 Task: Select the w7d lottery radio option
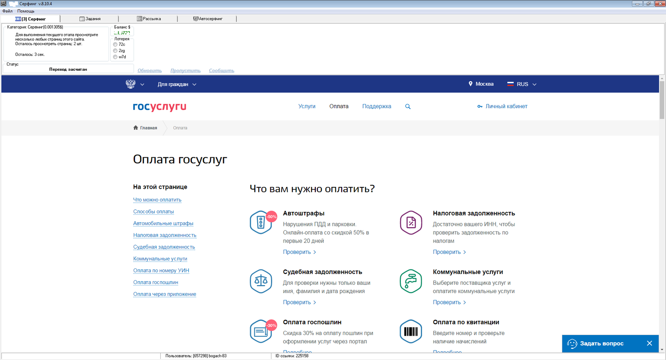pyautogui.click(x=115, y=57)
